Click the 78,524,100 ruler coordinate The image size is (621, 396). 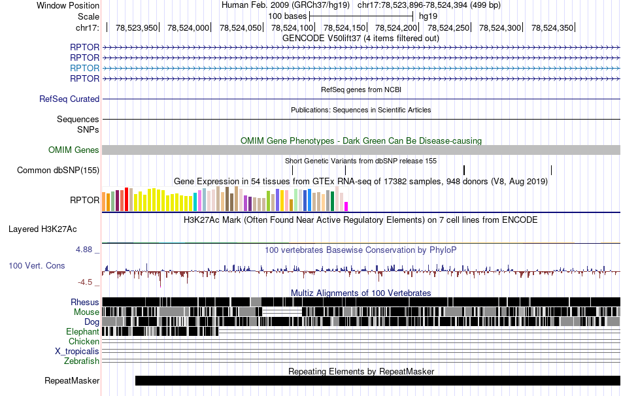click(292, 27)
